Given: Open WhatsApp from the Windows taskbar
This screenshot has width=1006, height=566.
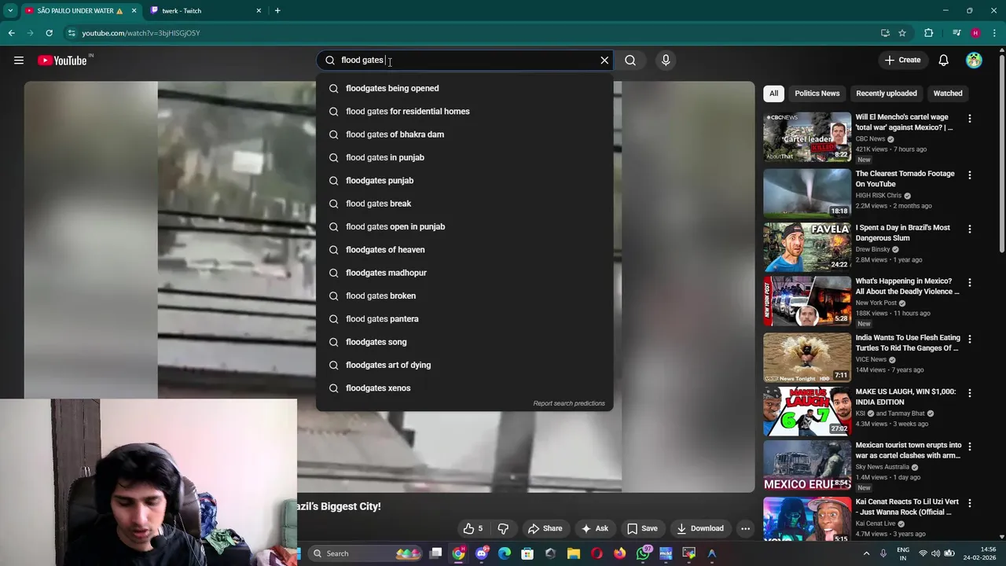Looking at the screenshot, I should (643, 553).
